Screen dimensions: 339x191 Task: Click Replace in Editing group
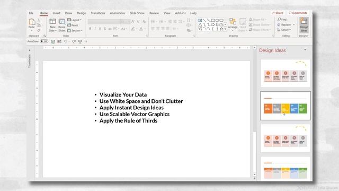[x=284, y=25]
